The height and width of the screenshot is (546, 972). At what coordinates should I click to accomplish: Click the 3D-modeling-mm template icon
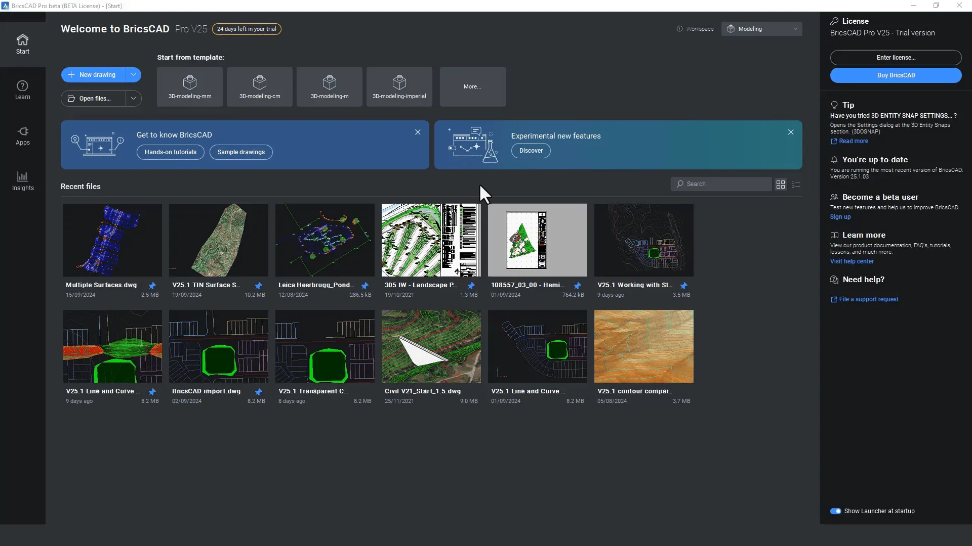[190, 86]
